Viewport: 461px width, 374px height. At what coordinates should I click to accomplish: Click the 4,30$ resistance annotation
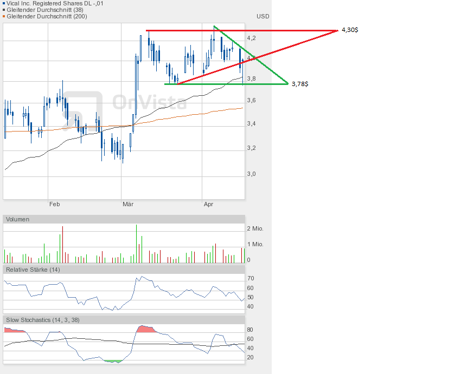350,30
